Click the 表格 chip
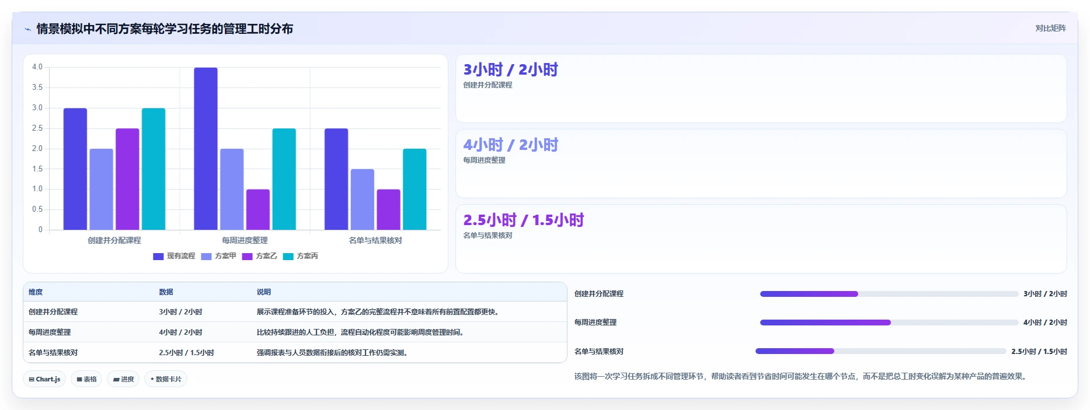This screenshot has width=1090, height=410. tap(86, 379)
